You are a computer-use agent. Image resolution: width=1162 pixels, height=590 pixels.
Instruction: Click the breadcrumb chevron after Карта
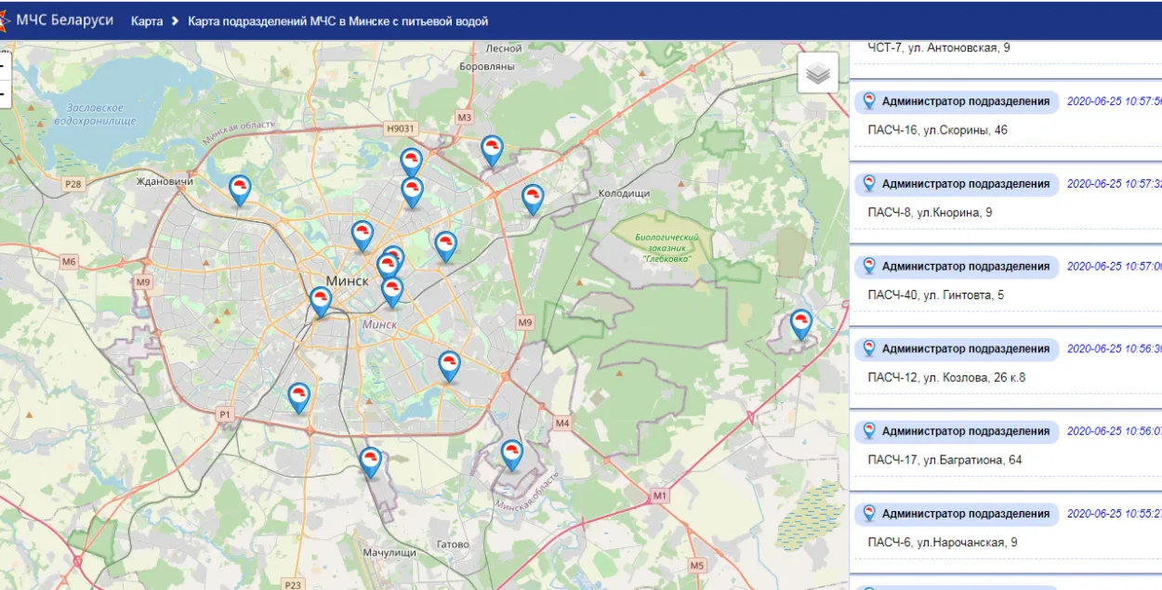click(x=175, y=21)
